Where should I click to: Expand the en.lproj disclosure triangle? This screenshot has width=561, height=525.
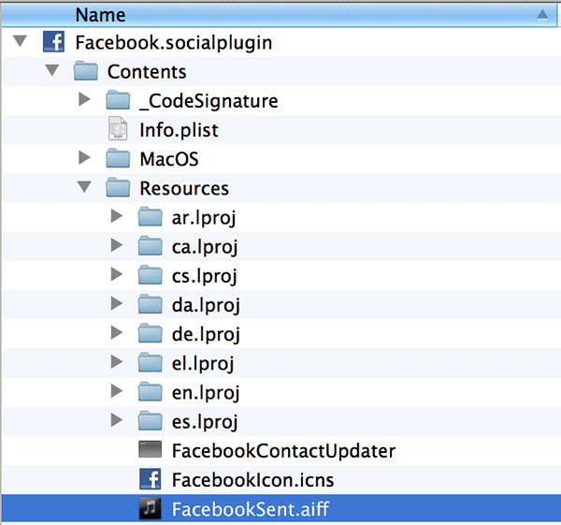117,391
